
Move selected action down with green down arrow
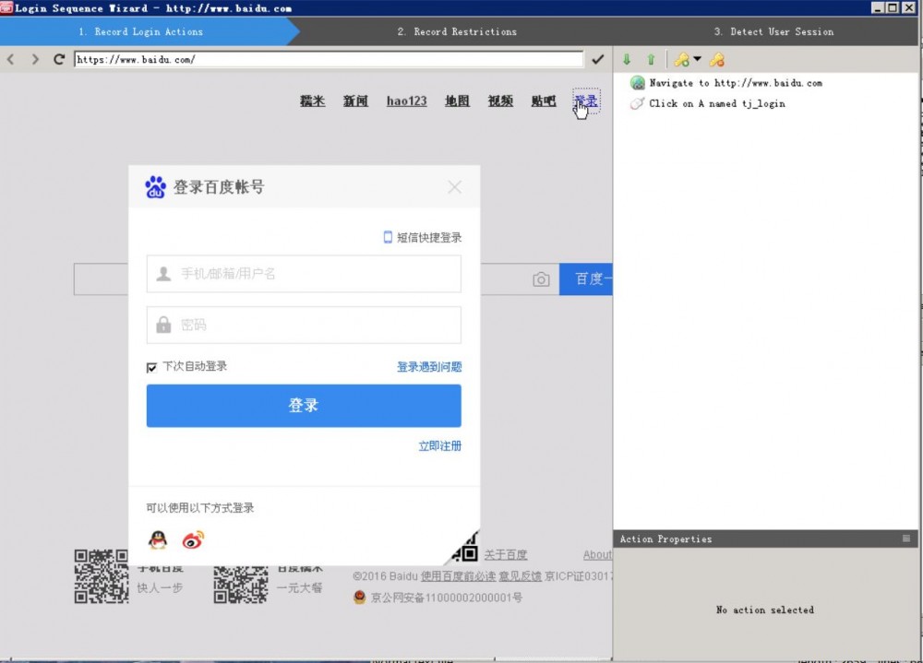(x=628, y=59)
